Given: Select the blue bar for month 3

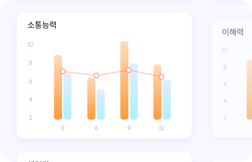Looking at the screenshot, I should pyautogui.click(x=67, y=96).
